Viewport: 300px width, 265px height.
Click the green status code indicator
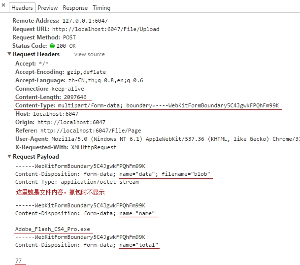[52, 46]
